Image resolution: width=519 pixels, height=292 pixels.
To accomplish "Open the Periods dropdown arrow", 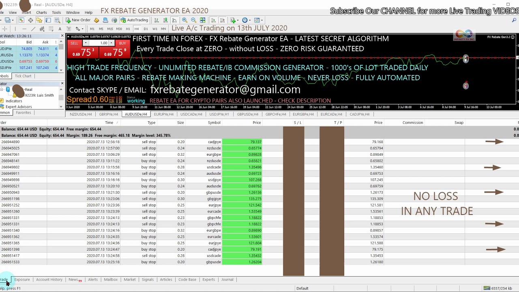I will [x=250, y=20].
